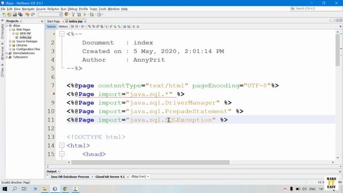Click the Search (Ctrl+I) field
Screen dimensions: 343x193
pos(316,9)
